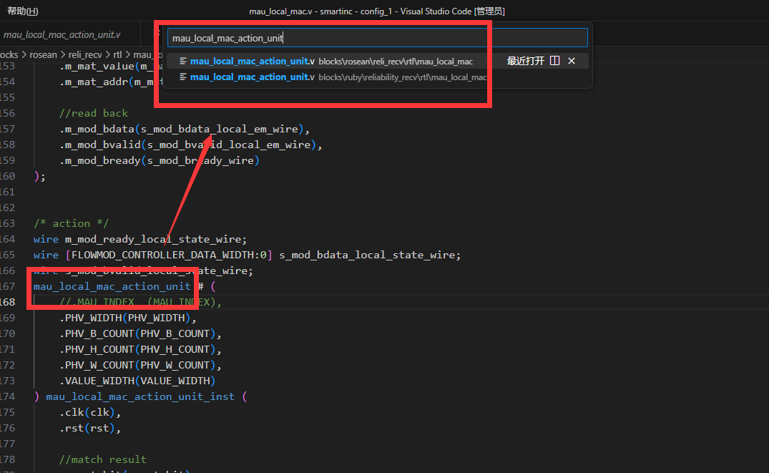Click 'mau_local_mac_action_unit_inst' instance name
Image resolution: width=769 pixels, height=473 pixels.
tap(140, 396)
